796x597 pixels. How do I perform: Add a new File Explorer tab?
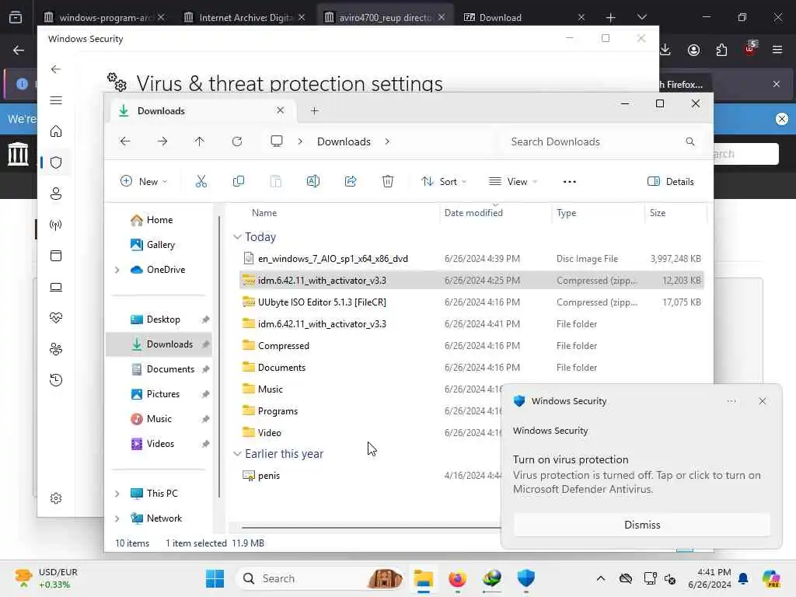coord(315,110)
